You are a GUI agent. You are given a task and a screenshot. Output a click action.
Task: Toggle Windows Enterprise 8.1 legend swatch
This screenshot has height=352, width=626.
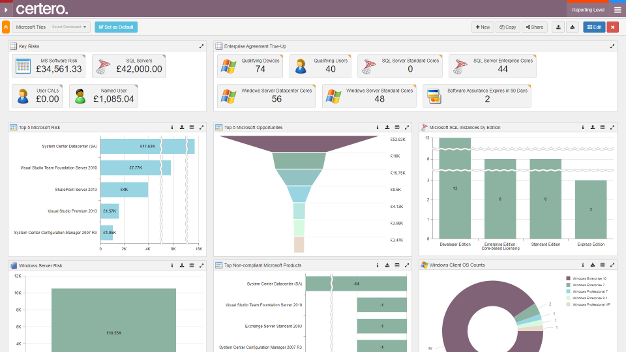point(568,298)
